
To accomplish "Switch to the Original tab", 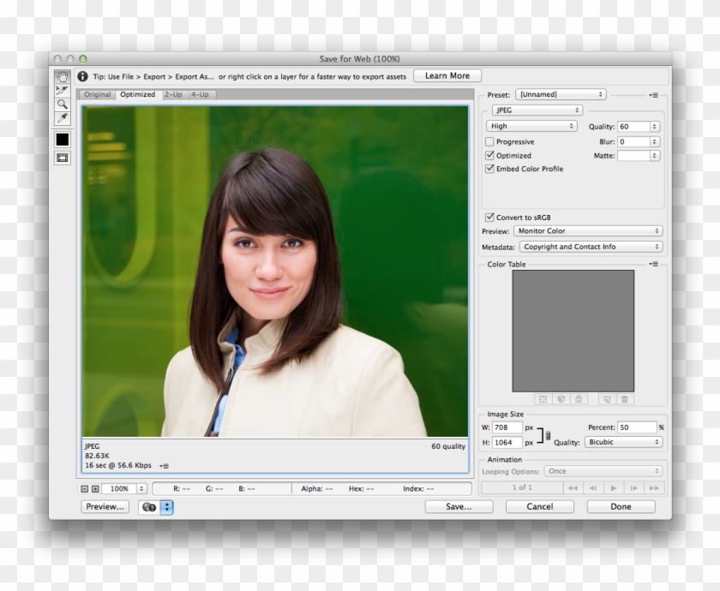I will [x=97, y=94].
